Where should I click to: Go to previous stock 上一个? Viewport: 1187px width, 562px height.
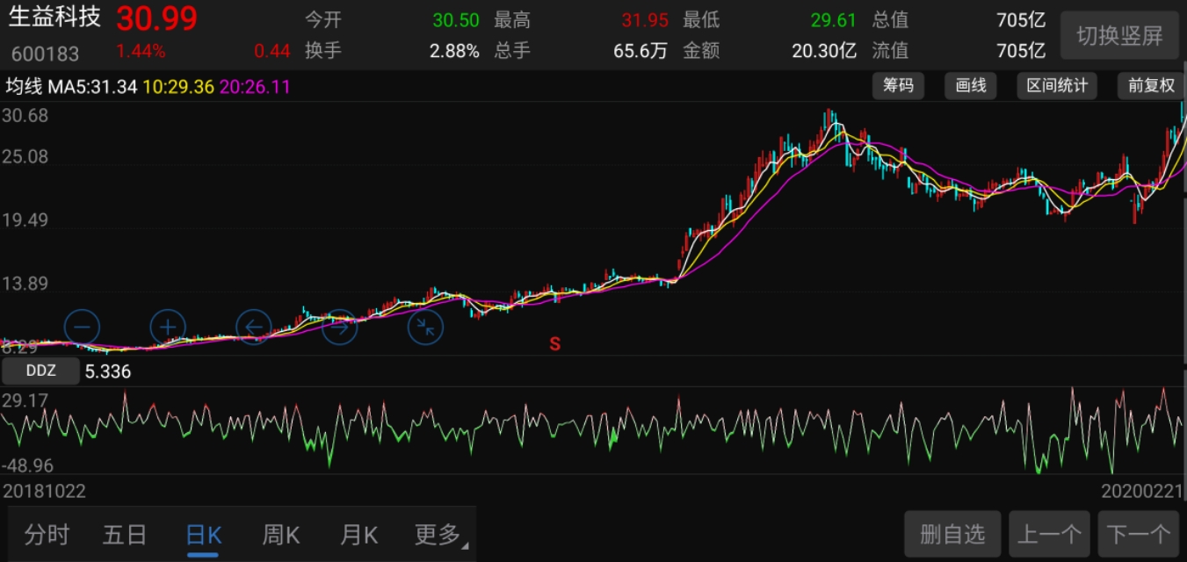click(1049, 534)
